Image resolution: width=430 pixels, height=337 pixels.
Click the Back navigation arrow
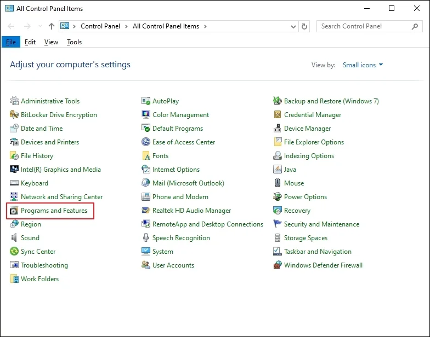tap(11, 26)
